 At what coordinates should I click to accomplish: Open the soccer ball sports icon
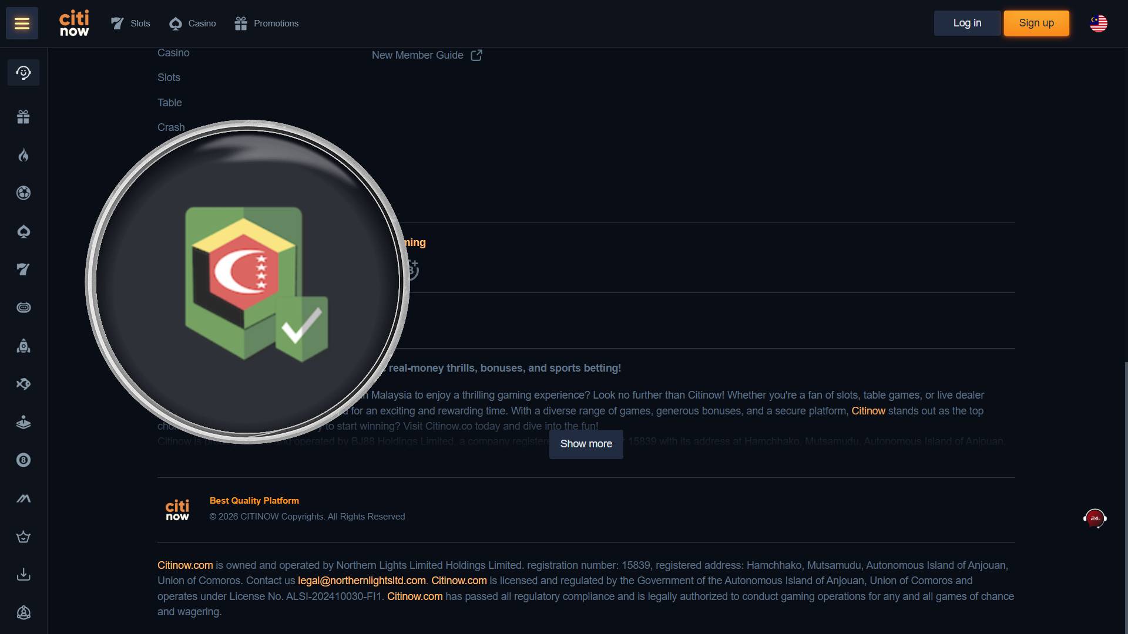point(23,193)
